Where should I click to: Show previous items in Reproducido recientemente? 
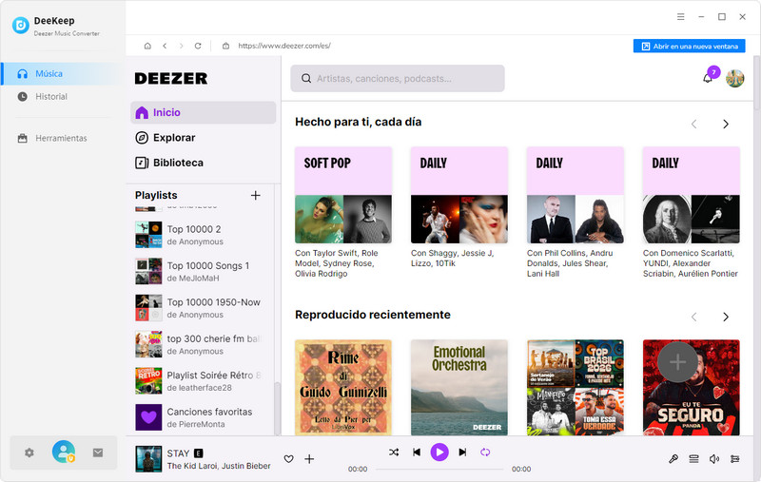tap(694, 318)
